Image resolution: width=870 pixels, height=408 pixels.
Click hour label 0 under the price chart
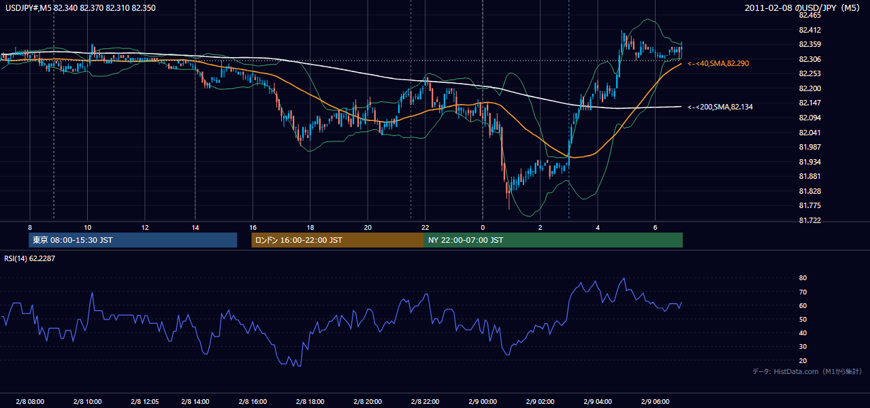(483, 227)
